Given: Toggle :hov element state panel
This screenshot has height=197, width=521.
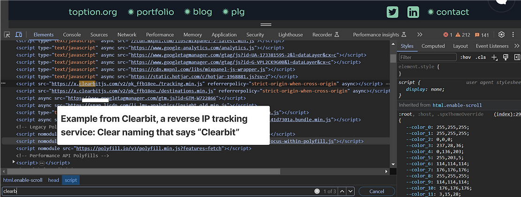Looking at the screenshot, I should [466, 57].
